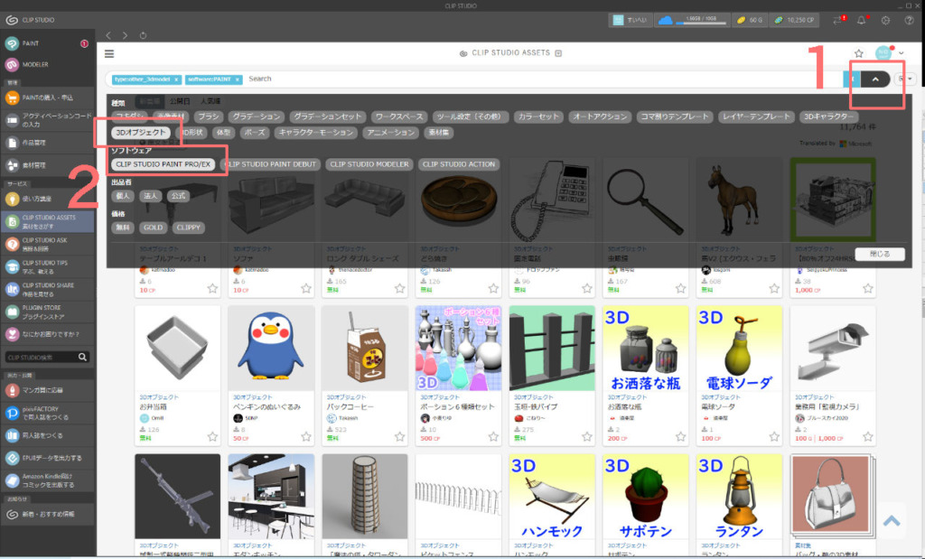Launch MODELER from the sidebar
Screen dimensions: 925x559
[47, 64]
